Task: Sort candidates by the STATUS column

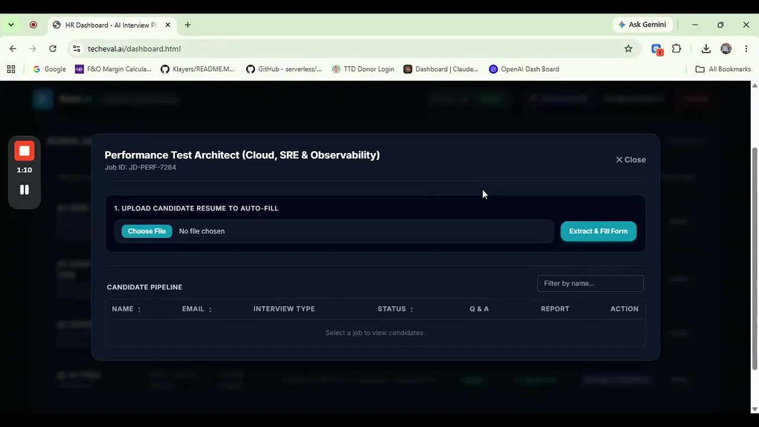Action: (x=396, y=309)
